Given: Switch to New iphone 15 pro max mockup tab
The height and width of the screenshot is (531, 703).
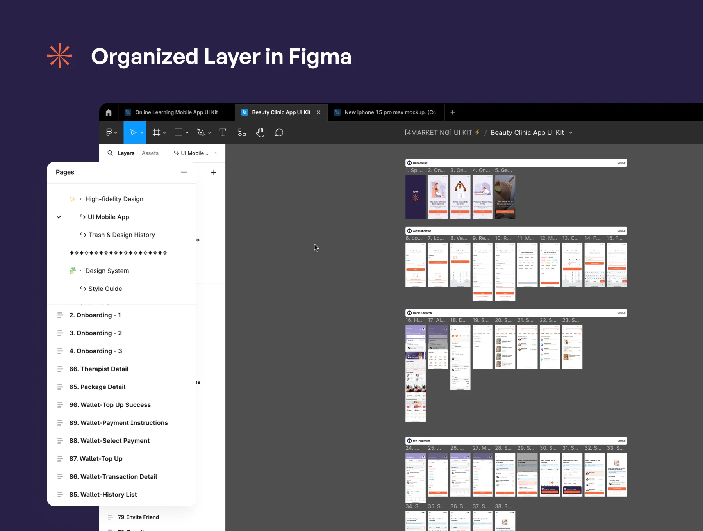Looking at the screenshot, I should (x=386, y=112).
